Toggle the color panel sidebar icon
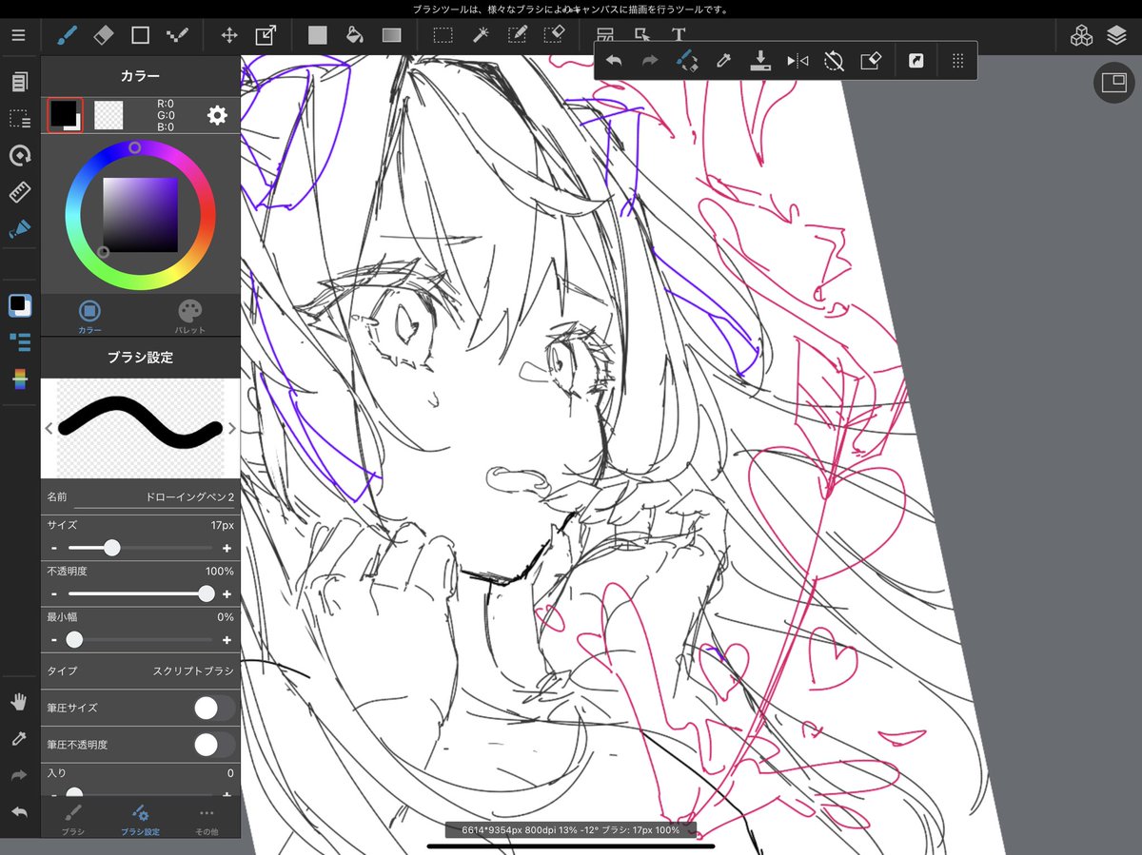 coord(19,304)
